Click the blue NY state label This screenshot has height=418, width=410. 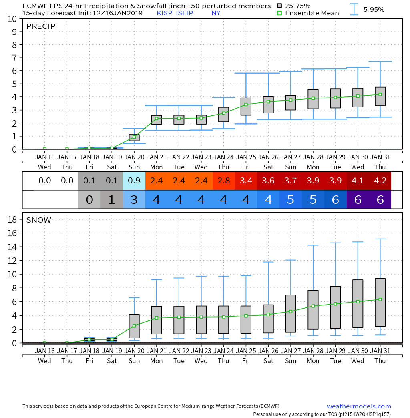tap(216, 13)
